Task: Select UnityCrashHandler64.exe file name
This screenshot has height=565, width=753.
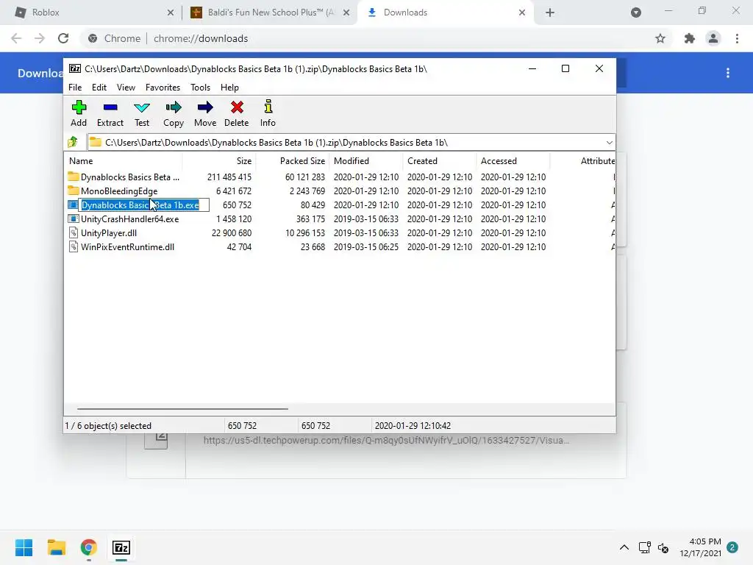Action: [x=129, y=219]
